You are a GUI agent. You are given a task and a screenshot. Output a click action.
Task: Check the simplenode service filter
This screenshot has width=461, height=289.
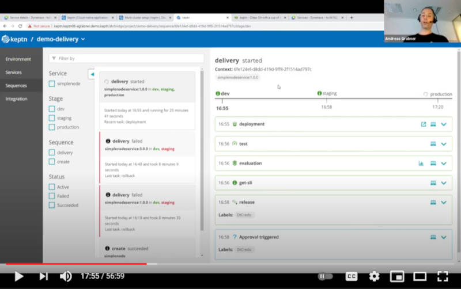point(52,83)
